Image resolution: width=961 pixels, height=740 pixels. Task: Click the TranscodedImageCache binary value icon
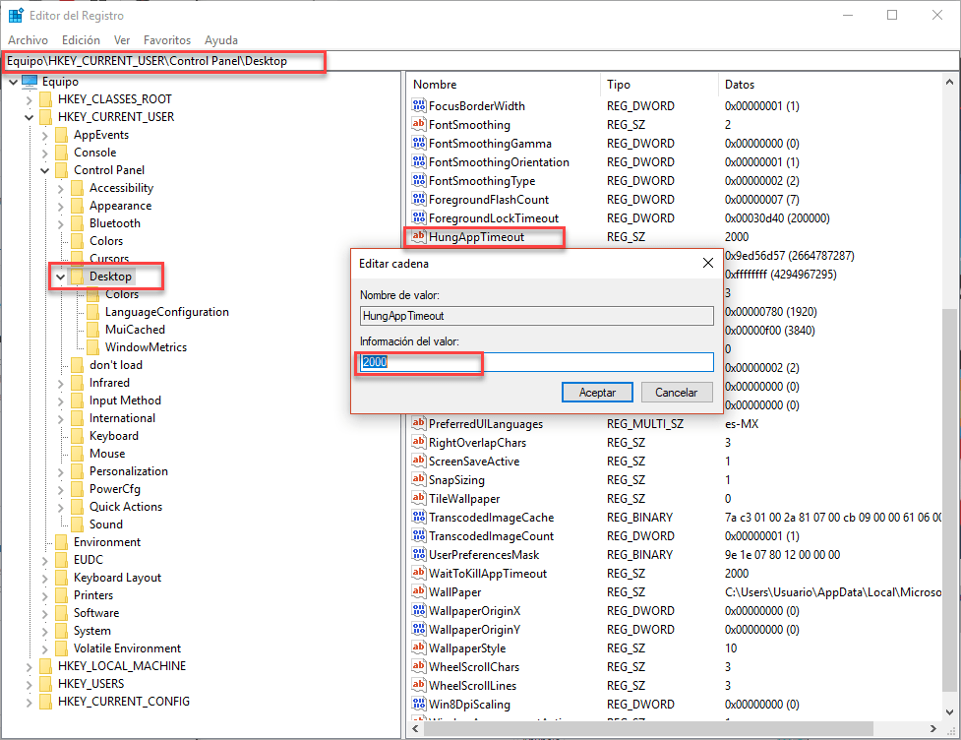point(418,518)
